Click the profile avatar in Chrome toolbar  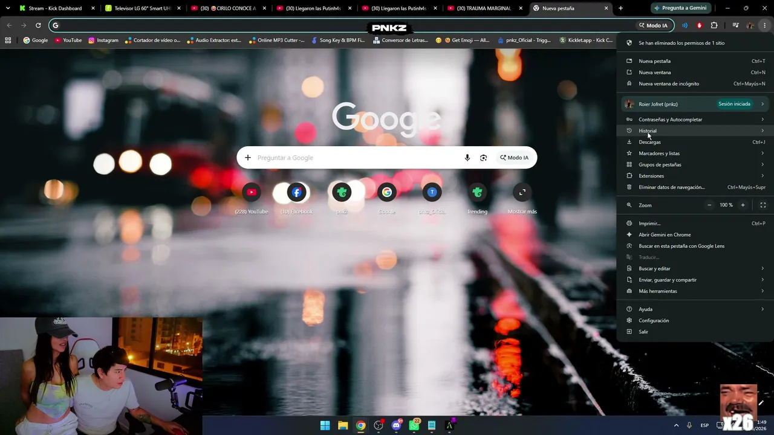(750, 25)
